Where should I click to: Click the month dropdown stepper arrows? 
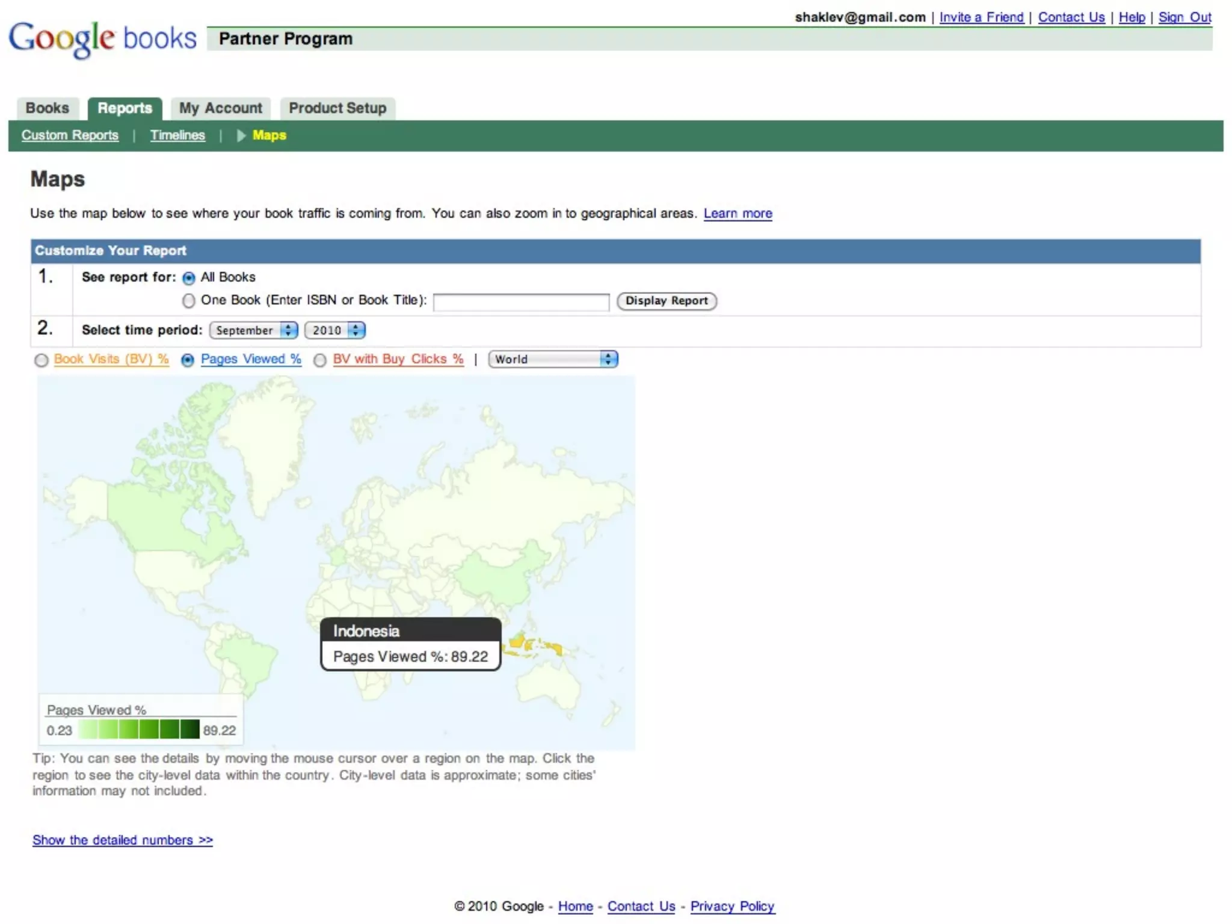pos(289,330)
